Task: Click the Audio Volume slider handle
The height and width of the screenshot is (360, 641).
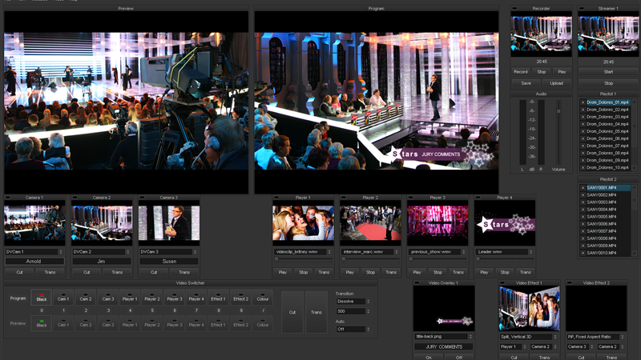Action: click(558, 111)
